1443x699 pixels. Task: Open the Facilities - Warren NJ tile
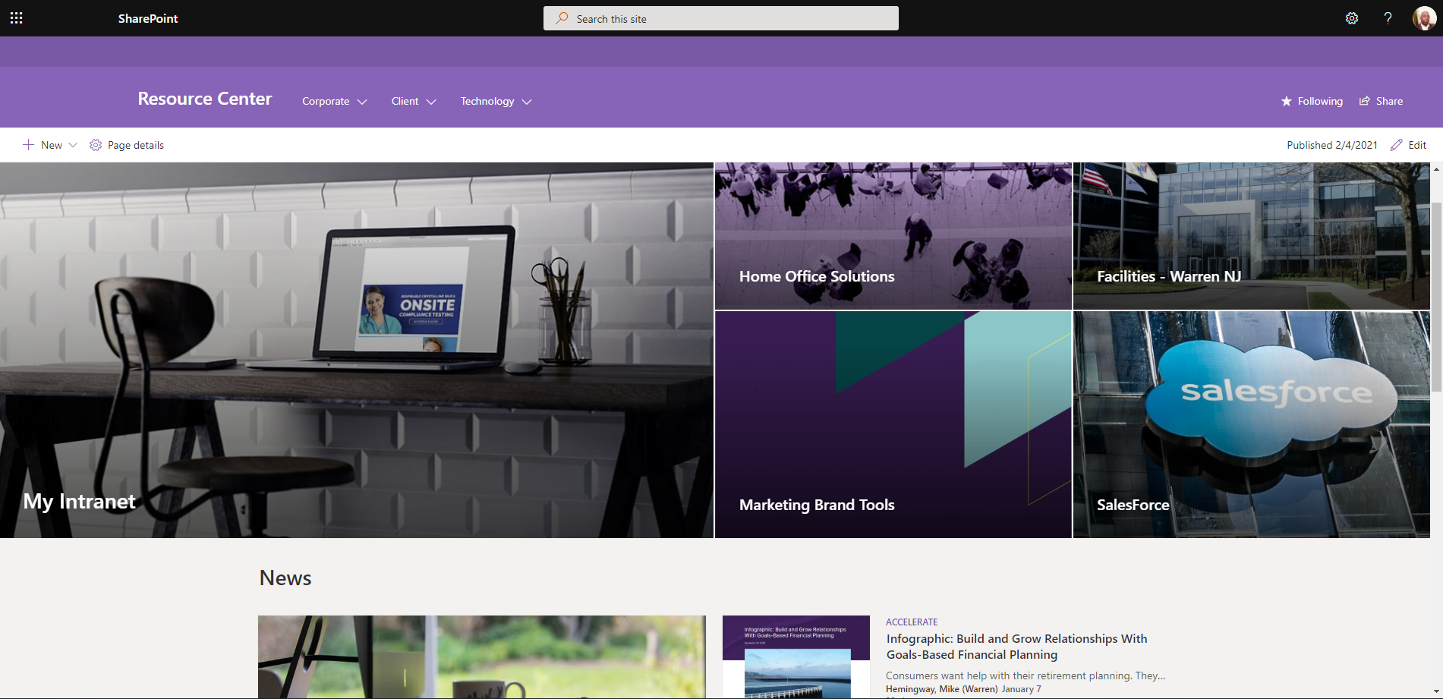click(1251, 236)
